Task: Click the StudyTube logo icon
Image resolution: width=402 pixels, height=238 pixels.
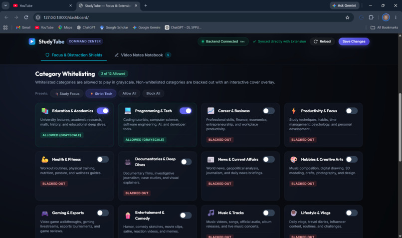Action: click(x=32, y=41)
